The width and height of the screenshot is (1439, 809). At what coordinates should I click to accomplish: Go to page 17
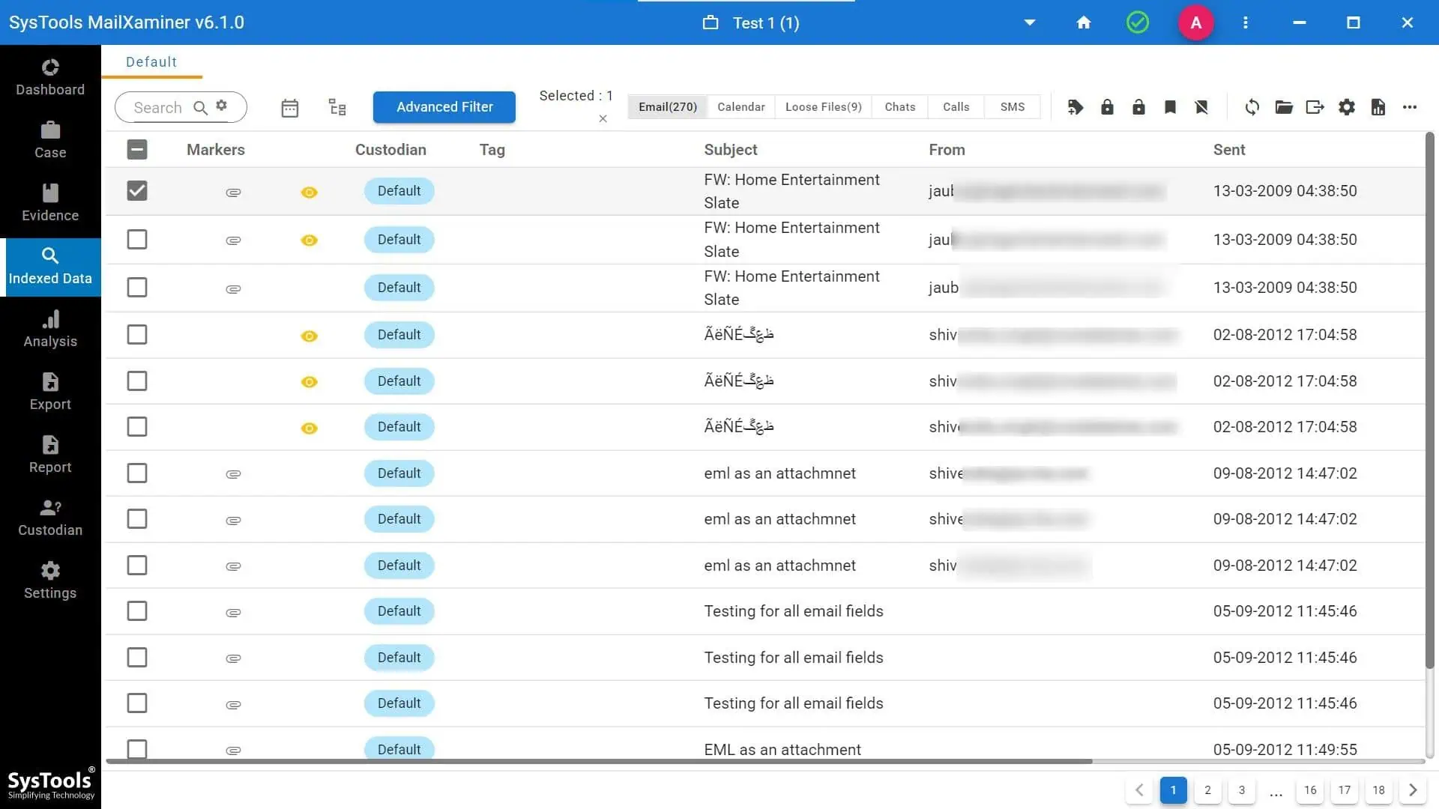click(x=1345, y=790)
